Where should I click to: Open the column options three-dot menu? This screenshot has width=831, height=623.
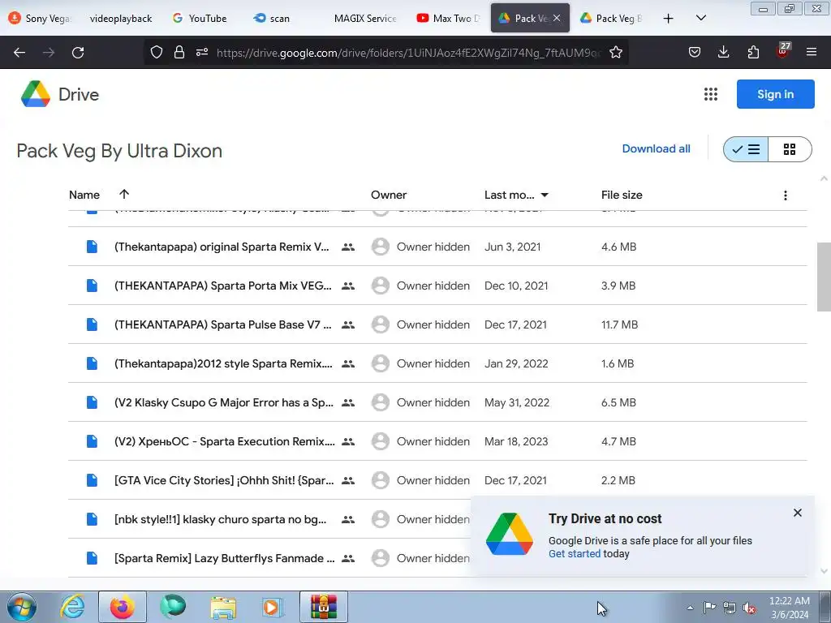pos(786,195)
